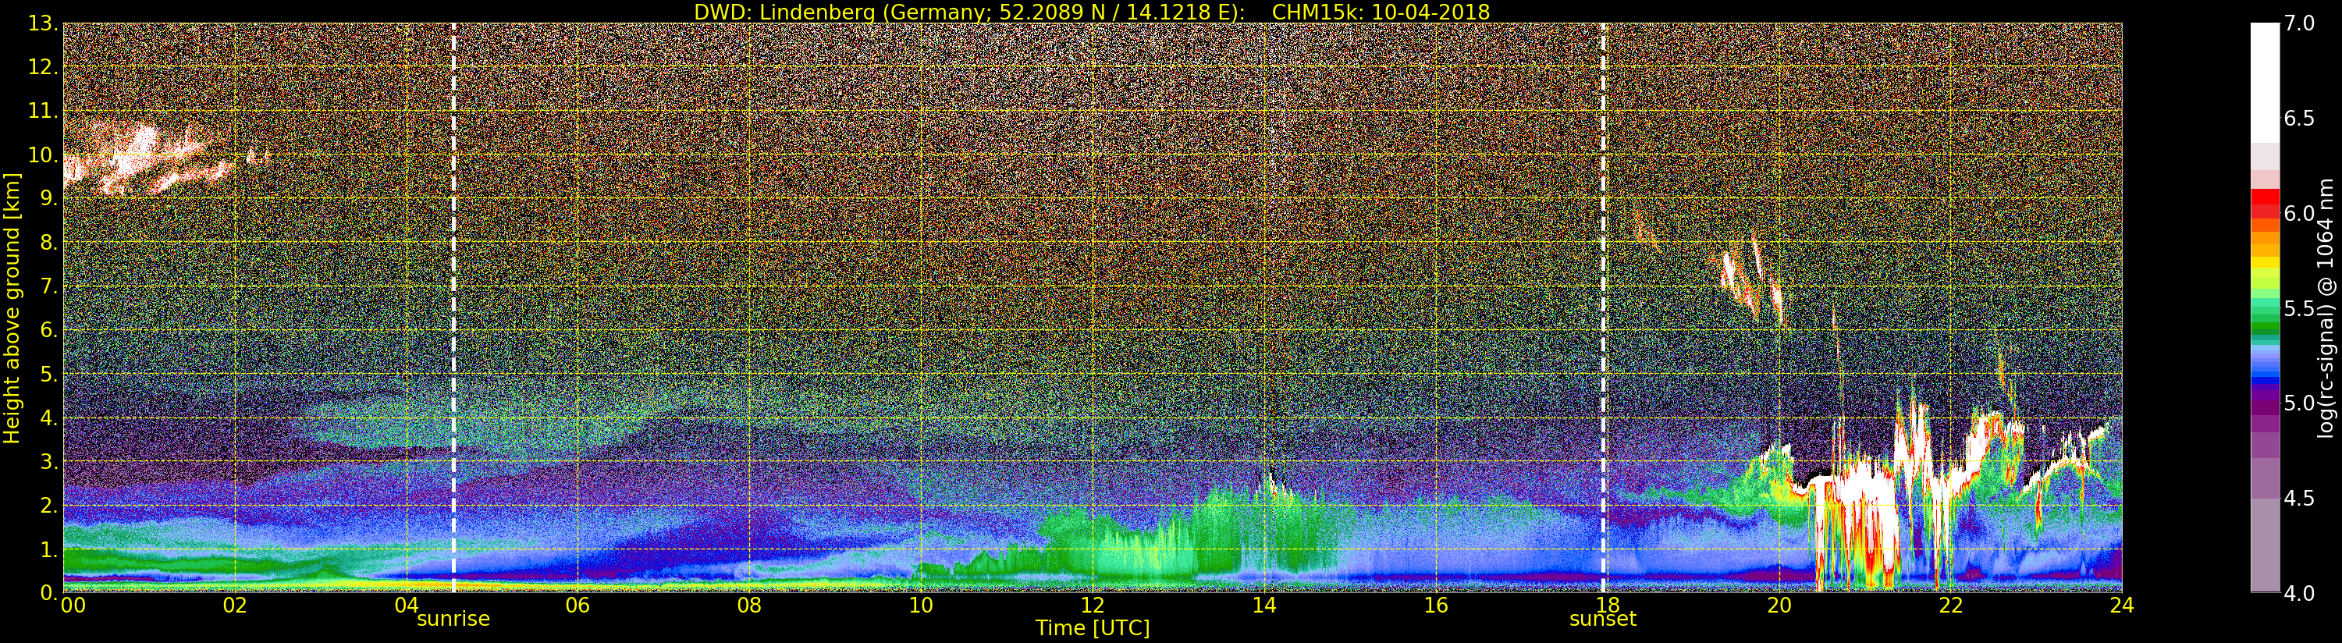Click the '11.' height tick label
The width and height of the screenshot is (2342, 643).
[43, 111]
